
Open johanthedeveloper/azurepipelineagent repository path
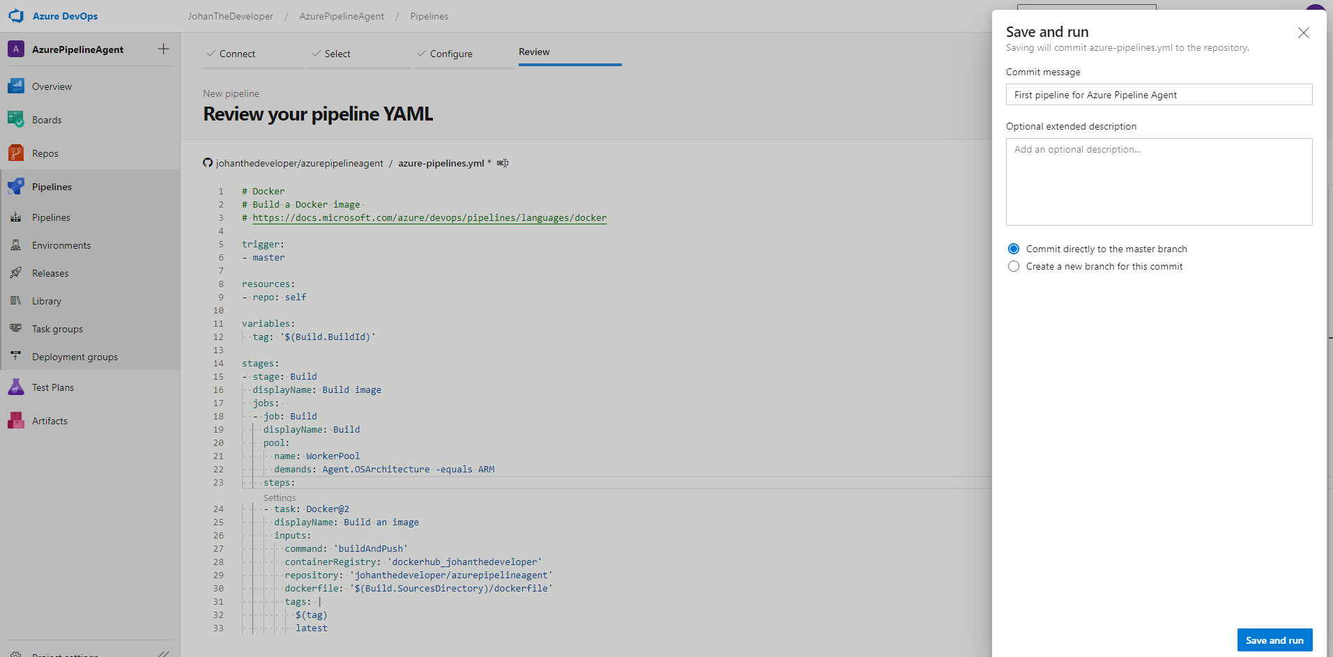pos(300,163)
